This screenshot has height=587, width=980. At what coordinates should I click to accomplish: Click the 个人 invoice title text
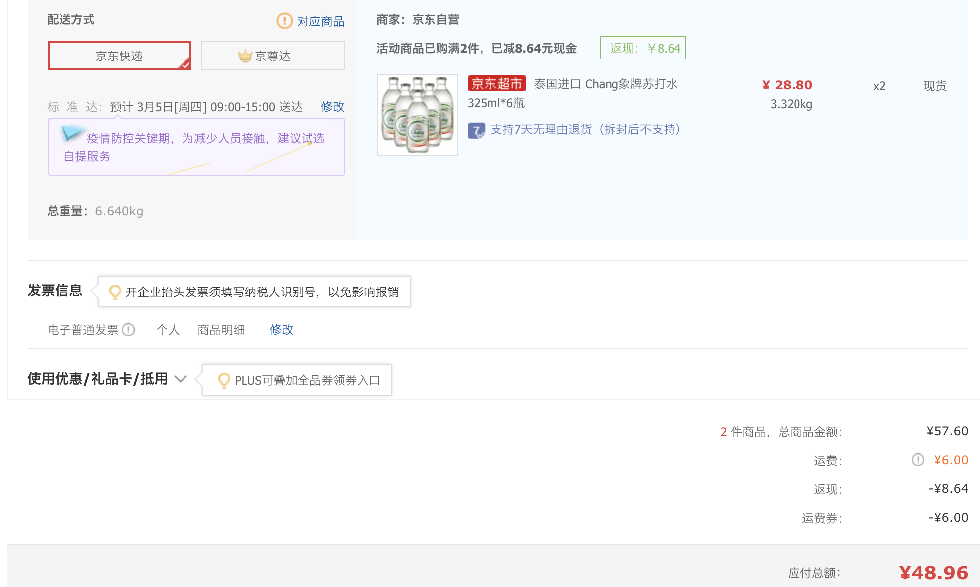click(x=168, y=330)
